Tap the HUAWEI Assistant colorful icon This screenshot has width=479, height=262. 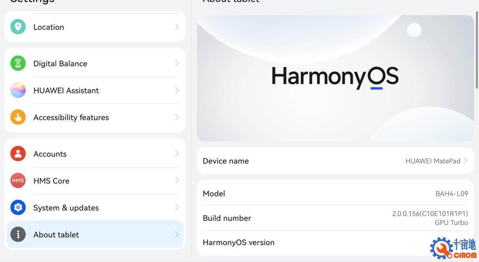(x=18, y=90)
